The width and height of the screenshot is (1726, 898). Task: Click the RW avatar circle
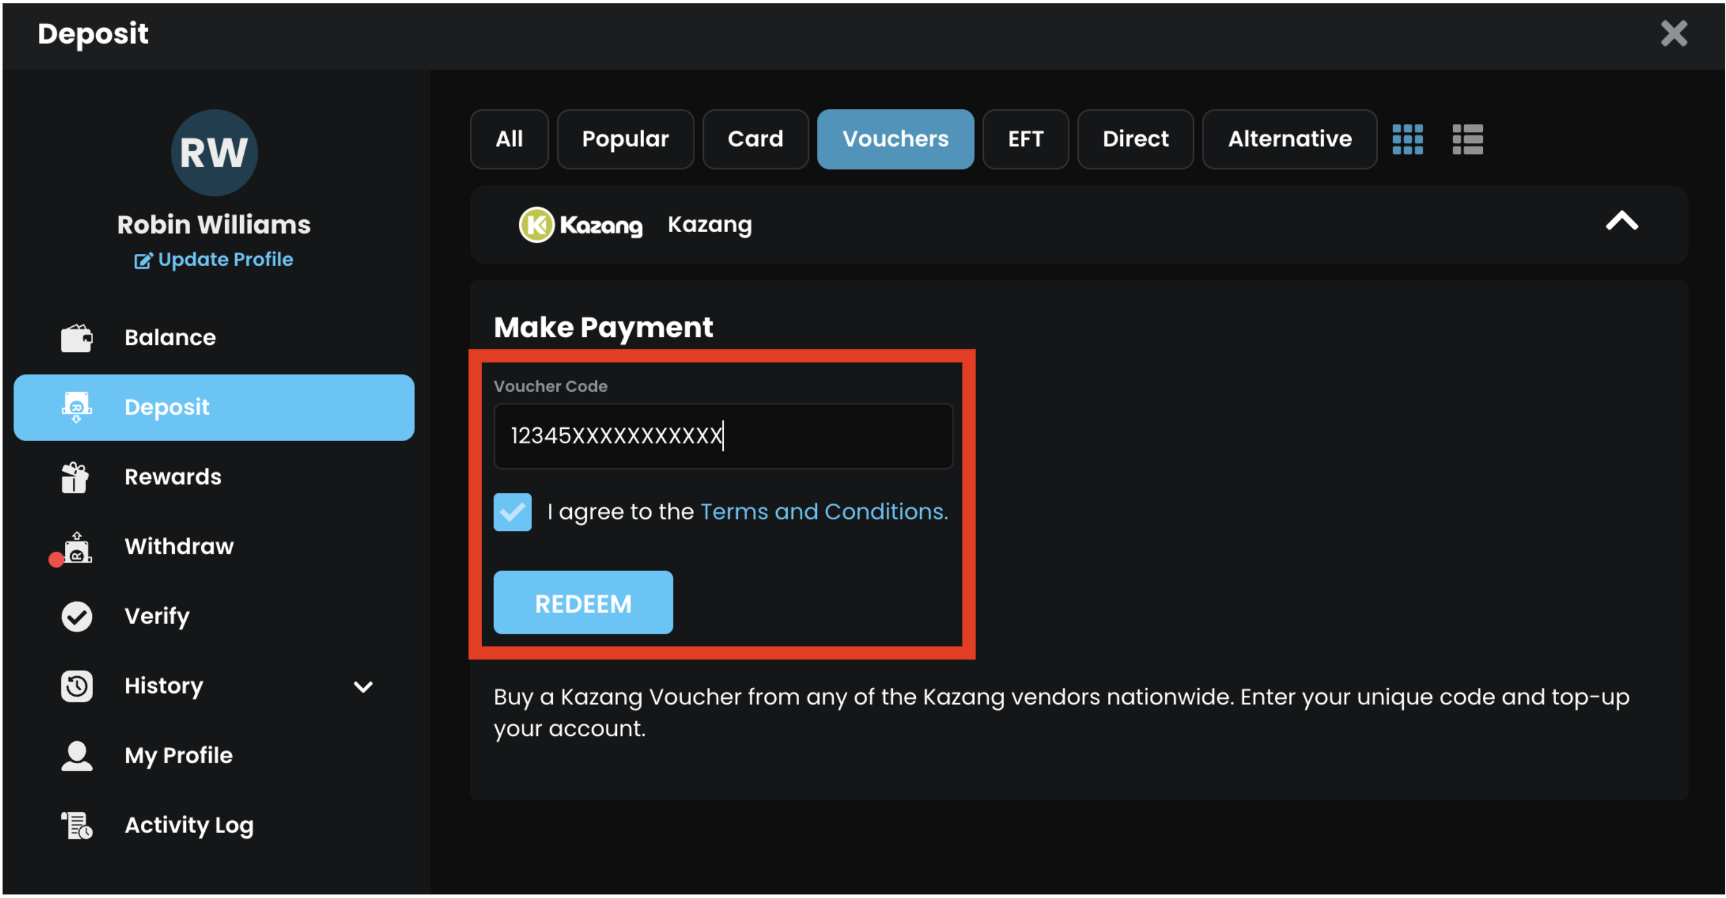[x=214, y=153]
